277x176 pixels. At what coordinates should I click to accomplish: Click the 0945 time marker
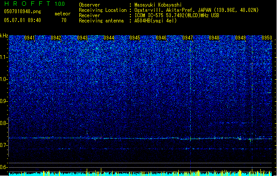[x=135, y=38]
